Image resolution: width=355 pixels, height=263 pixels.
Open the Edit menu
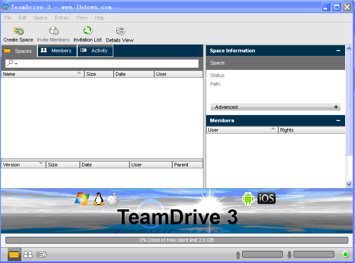click(23, 18)
